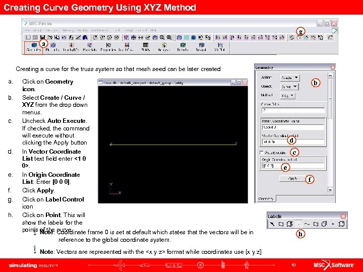Open the Object dropdown showing Curve
This screenshot has height=272, width=363.
click(x=289, y=87)
